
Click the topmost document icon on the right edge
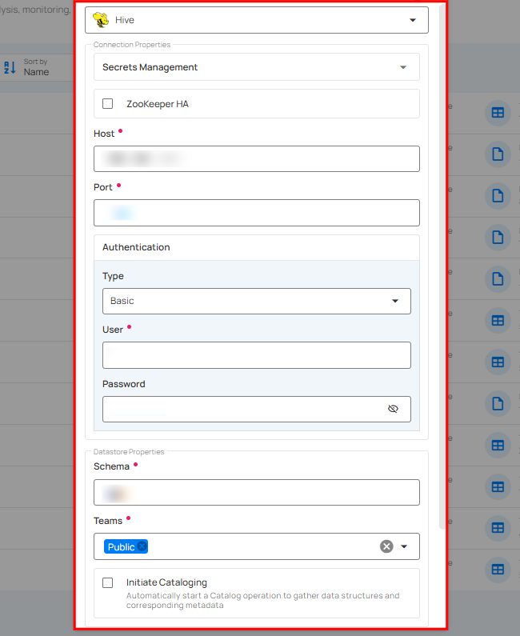point(498,154)
